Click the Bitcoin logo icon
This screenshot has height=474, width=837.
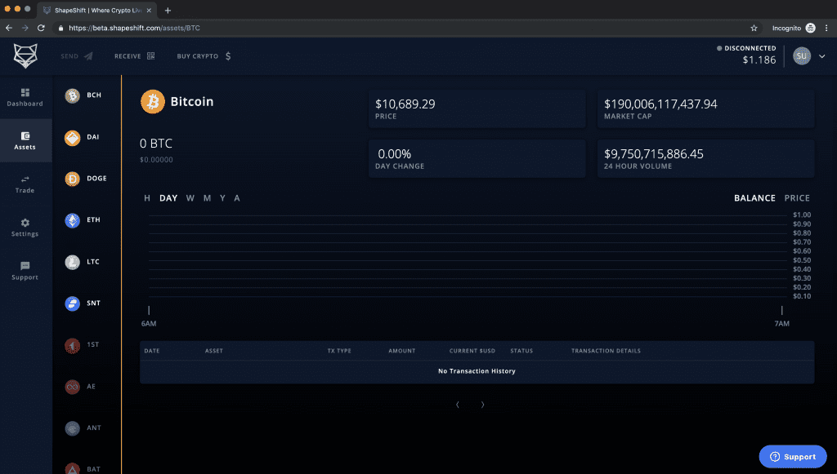tap(153, 102)
